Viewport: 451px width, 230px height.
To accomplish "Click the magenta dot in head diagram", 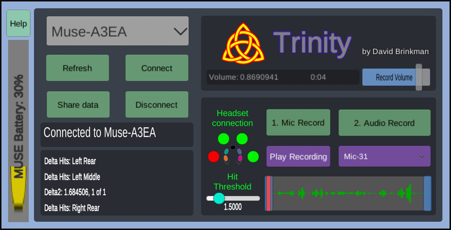I will [x=240, y=158].
